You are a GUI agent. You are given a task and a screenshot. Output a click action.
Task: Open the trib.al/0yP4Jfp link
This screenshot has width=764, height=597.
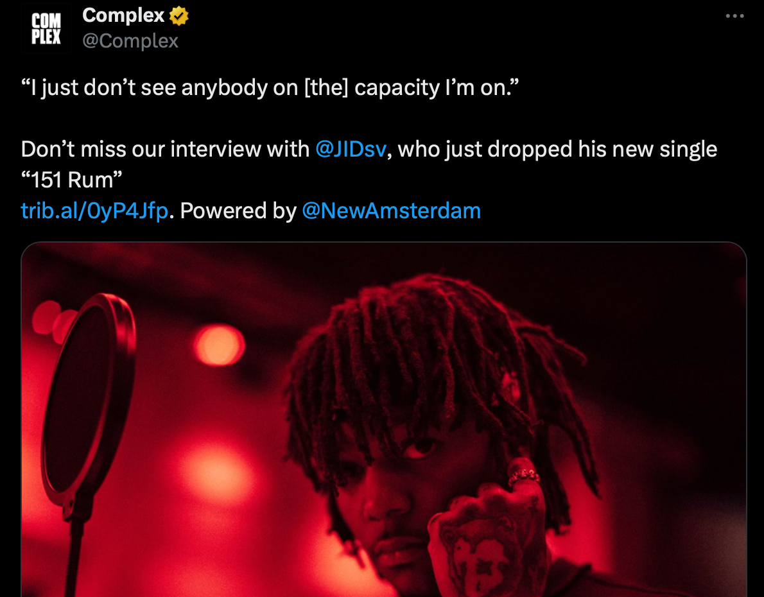coord(94,211)
